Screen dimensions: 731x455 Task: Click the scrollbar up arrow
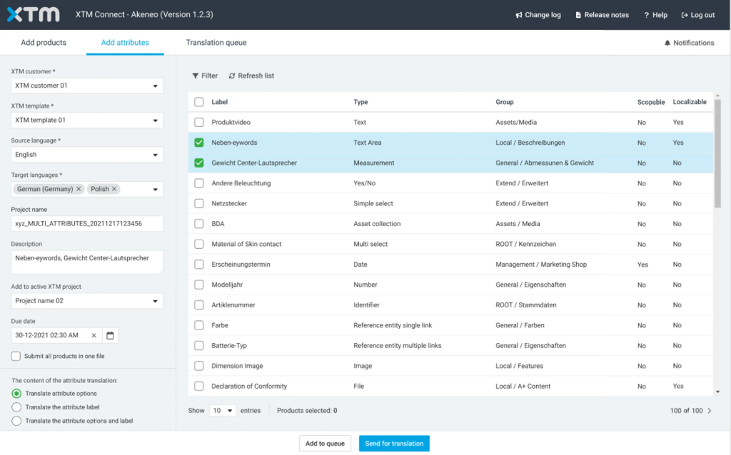717,96
